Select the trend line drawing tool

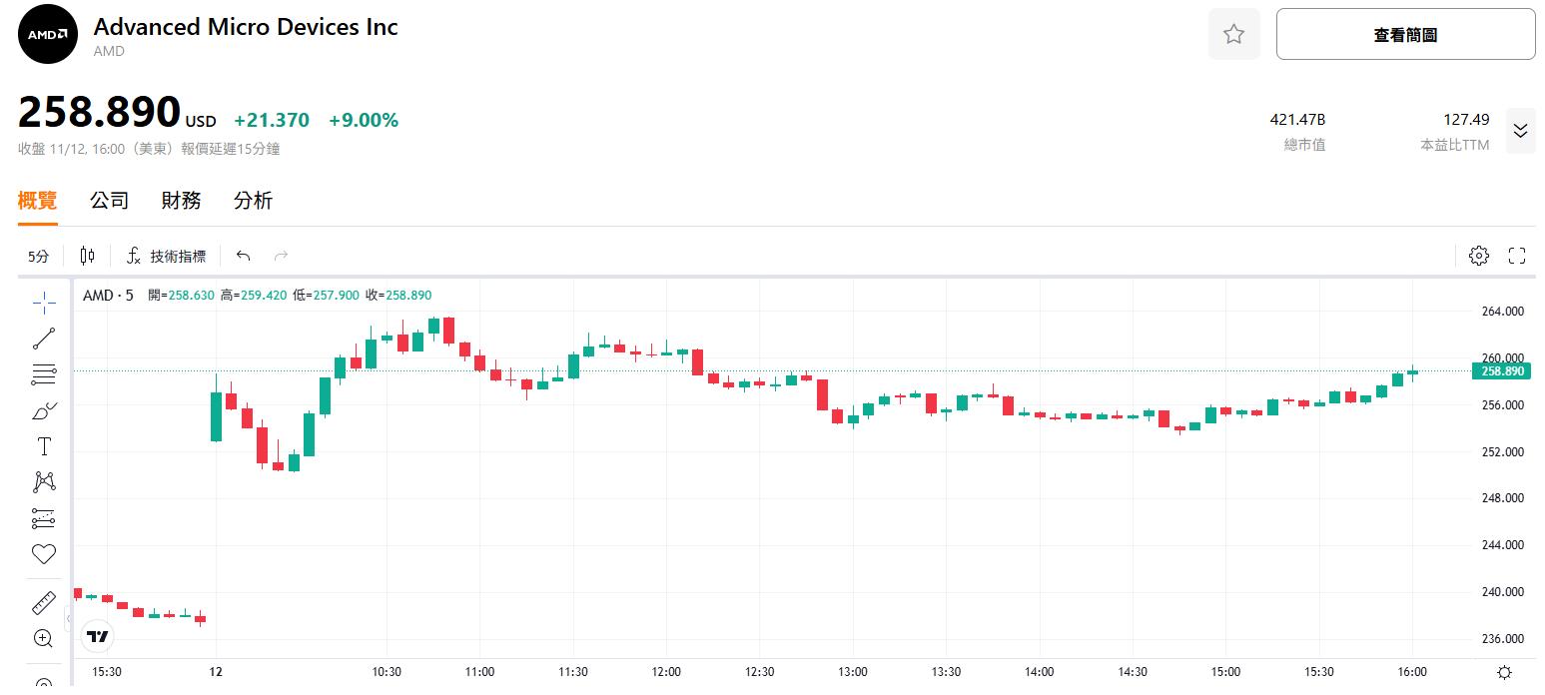click(44, 339)
